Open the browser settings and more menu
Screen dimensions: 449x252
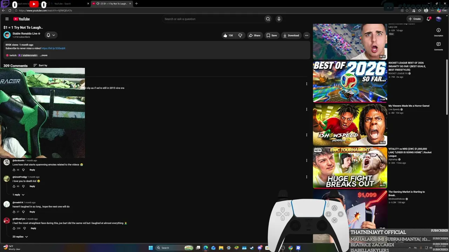click(x=432, y=10)
